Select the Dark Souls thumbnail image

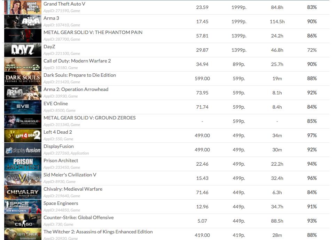[x=23, y=78]
